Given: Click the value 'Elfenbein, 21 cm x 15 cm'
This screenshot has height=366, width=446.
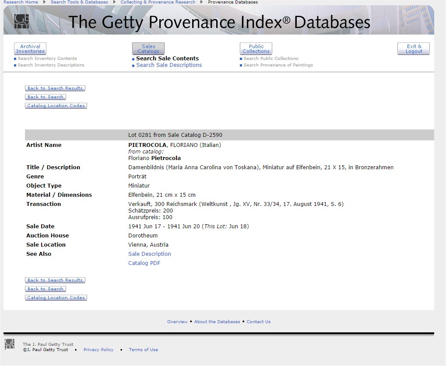Looking at the screenshot, I should [x=162, y=195].
